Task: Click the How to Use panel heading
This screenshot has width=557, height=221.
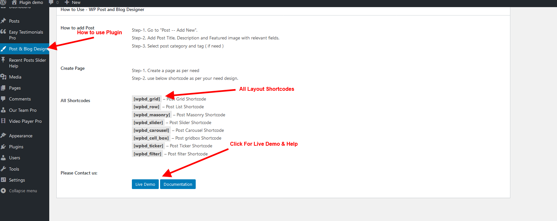Action: point(102,9)
